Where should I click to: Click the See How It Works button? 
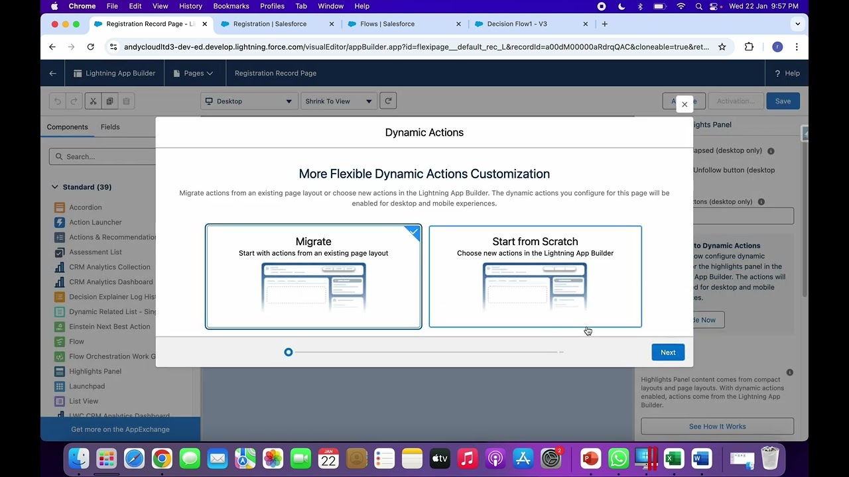(x=717, y=427)
